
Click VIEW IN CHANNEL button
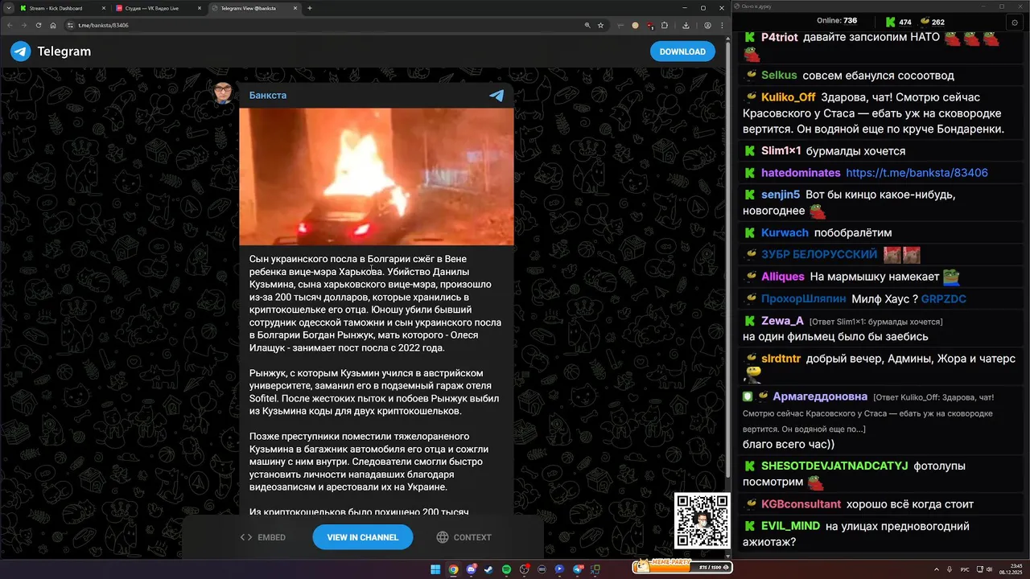click(x=362, y=537)
